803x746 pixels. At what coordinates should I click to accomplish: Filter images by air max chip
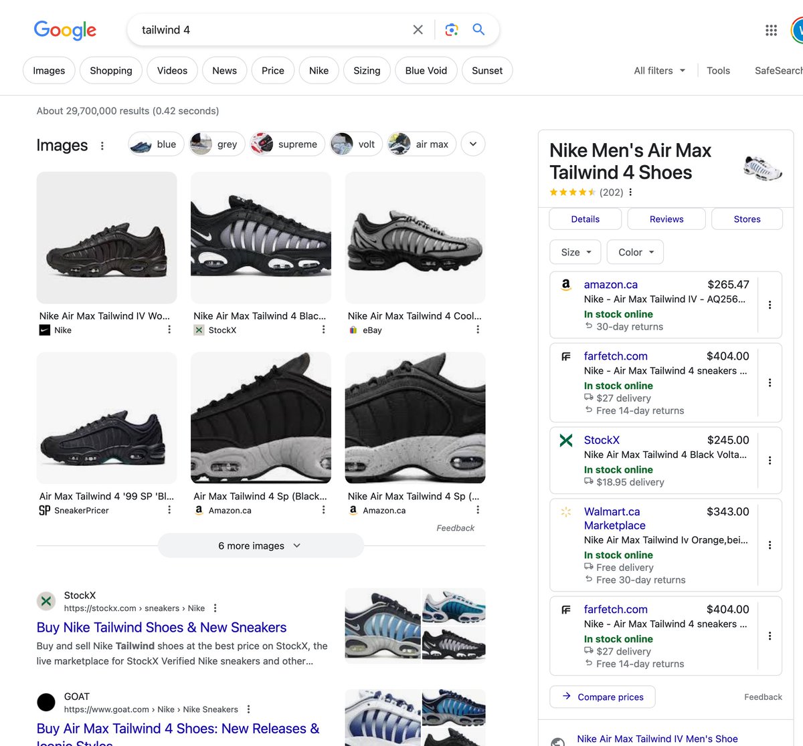pyautogui.click(x=422, y=144)
